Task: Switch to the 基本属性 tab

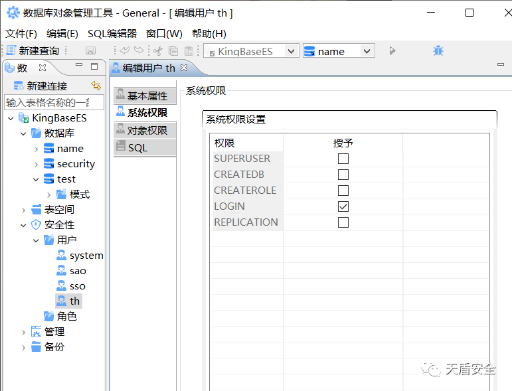Action: pyautogui.click(x=145, y=96)
